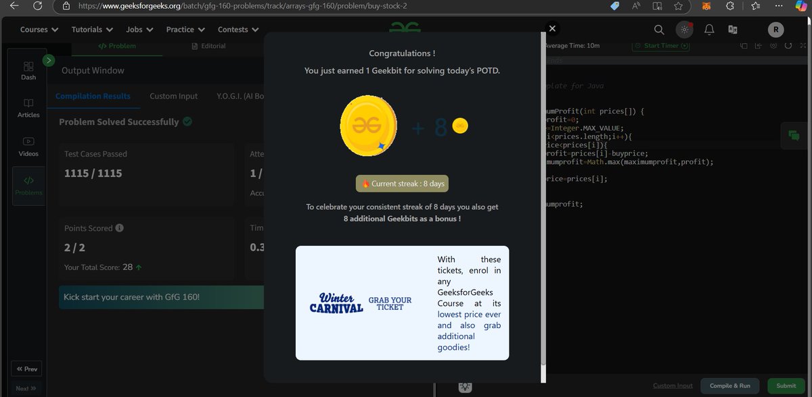Submit the solution with the Submit button
Image resolution: width=812 pixels, height=397 pixels.
click(x=785, y=386)
